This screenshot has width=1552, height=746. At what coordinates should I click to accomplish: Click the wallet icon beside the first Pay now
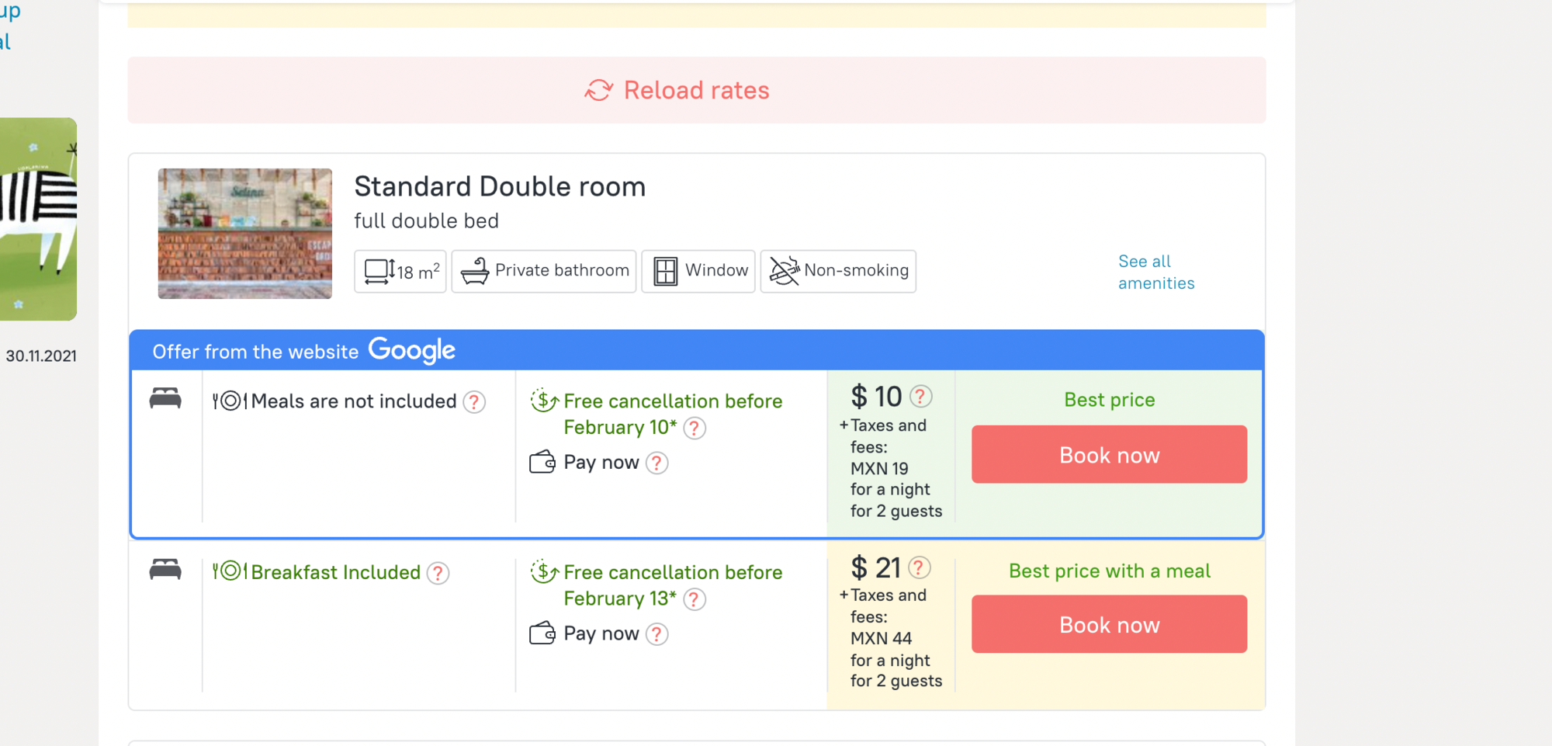click(542, 463)
